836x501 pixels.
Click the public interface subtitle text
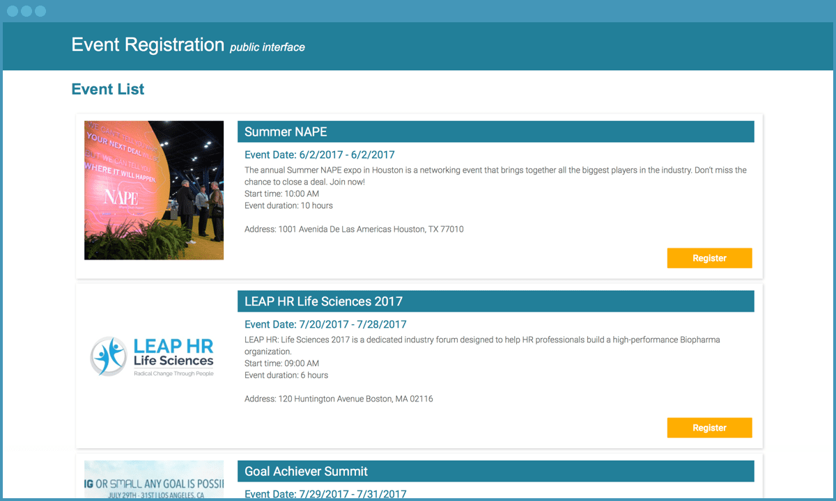coord(268,47)
